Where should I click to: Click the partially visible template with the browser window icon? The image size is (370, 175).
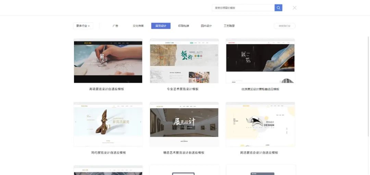(x=260, y=170)
